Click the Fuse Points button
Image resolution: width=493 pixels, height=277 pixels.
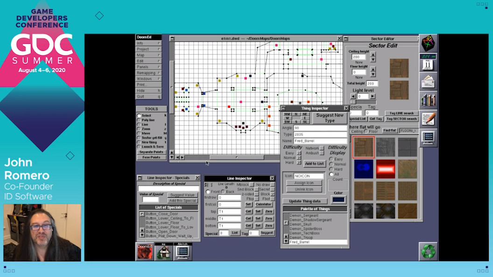tap(151, 157)
